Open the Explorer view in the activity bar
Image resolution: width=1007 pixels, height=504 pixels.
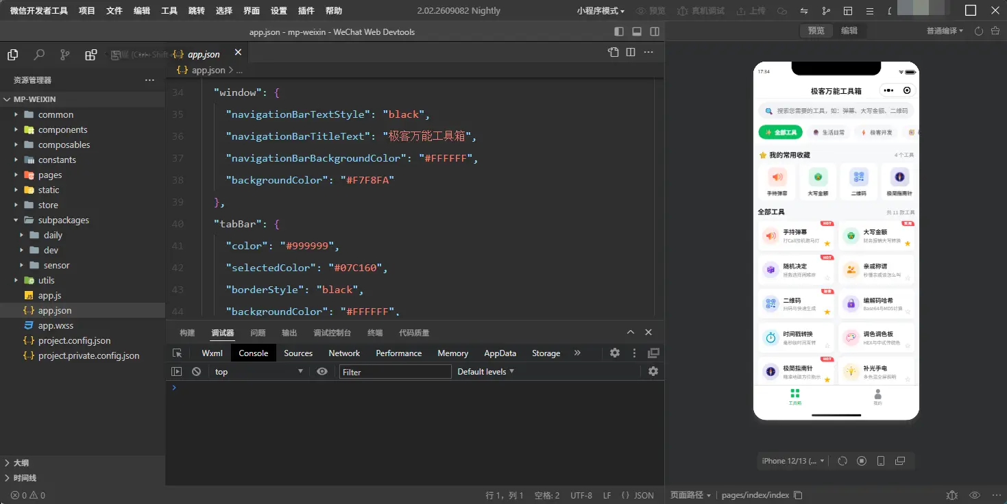pyautogui.click(x=12, y=55)
